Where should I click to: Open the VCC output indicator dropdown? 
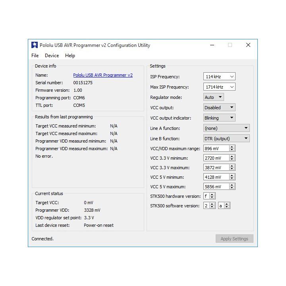click(x=219, y=118)
